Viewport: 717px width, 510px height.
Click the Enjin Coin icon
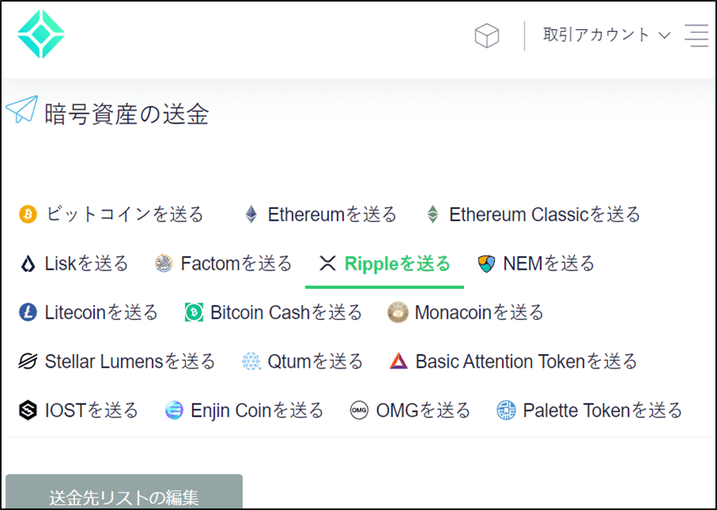pyautogui.click(x=174, y=410)
